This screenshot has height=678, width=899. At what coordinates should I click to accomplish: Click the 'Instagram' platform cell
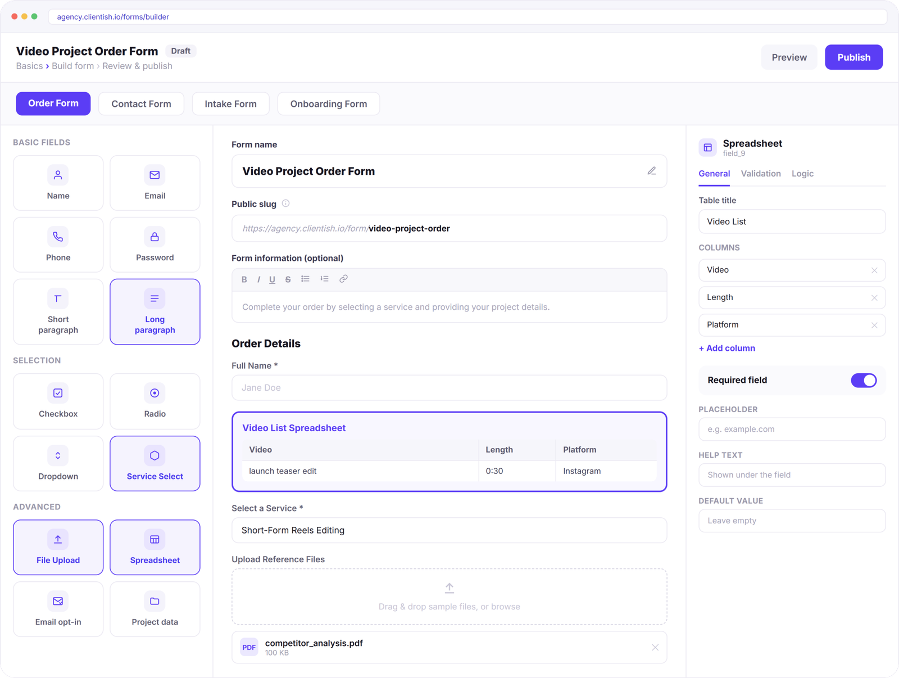click(x=606, y=471)
